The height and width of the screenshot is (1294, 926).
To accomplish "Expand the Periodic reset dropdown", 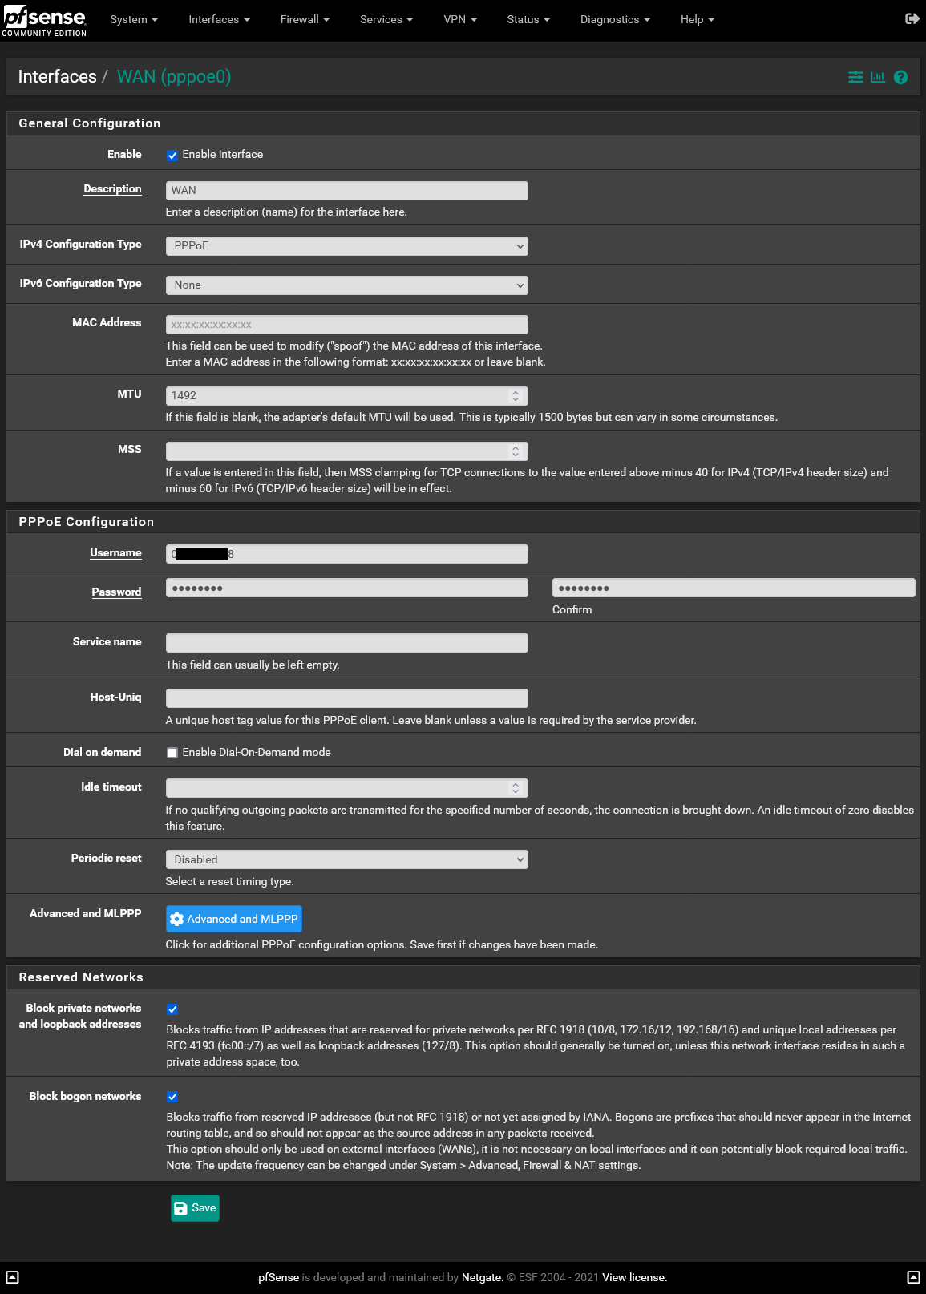I will click(346, 859).
